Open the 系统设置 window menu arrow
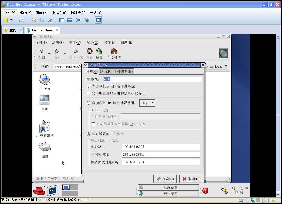 pyautogui.click(x=35, y=37)
